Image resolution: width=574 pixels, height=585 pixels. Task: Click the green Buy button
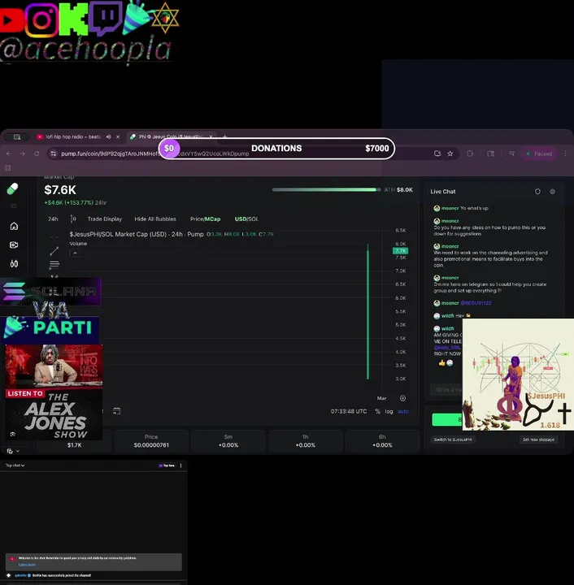447,419
